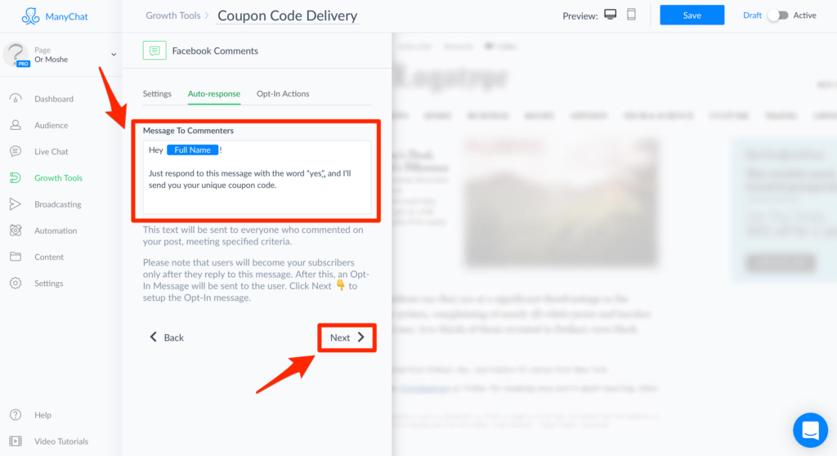This screenshot has height=456, width=837.
Task: Go Back to the previous step
Action: [167, 338]
